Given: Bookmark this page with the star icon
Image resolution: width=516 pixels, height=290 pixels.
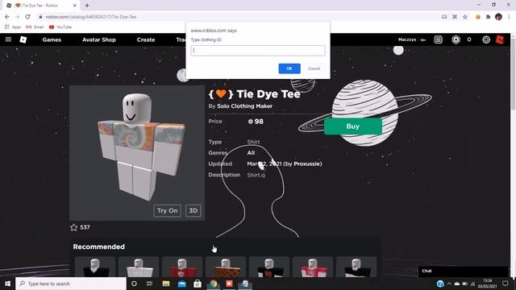Looking at the screenshot, I should click(x=465, y=16).
